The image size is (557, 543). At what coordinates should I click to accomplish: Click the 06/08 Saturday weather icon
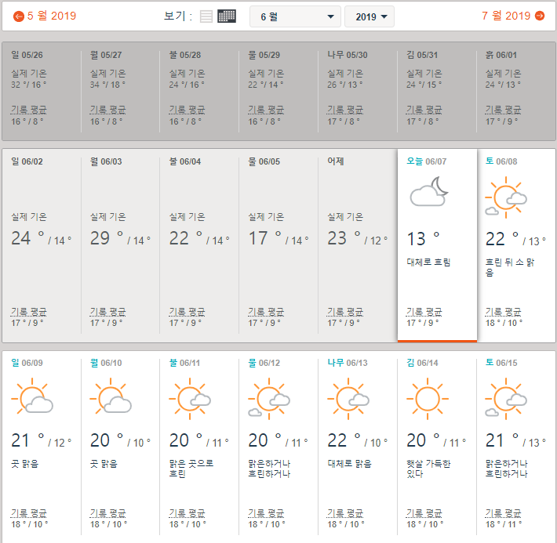click(x=505, y=197)
